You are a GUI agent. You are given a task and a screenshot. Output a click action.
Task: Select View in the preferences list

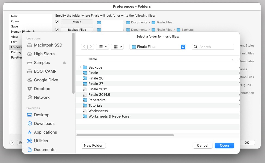tap(15, 37)
